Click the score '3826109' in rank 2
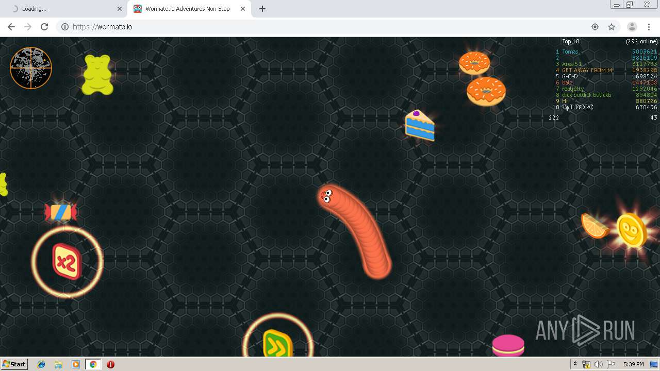The image size is (660, 371). click(x=645, y=58)
